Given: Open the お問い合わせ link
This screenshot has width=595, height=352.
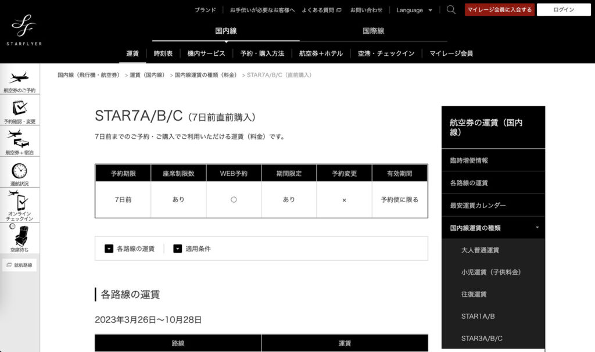Looking at the screenshot, I should coord(366,10).
